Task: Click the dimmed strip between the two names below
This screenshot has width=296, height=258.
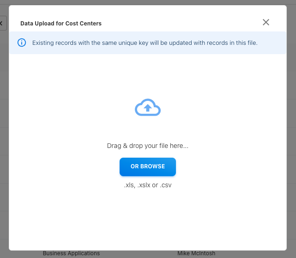Action: pyautogui.click(x=139, y=254)
